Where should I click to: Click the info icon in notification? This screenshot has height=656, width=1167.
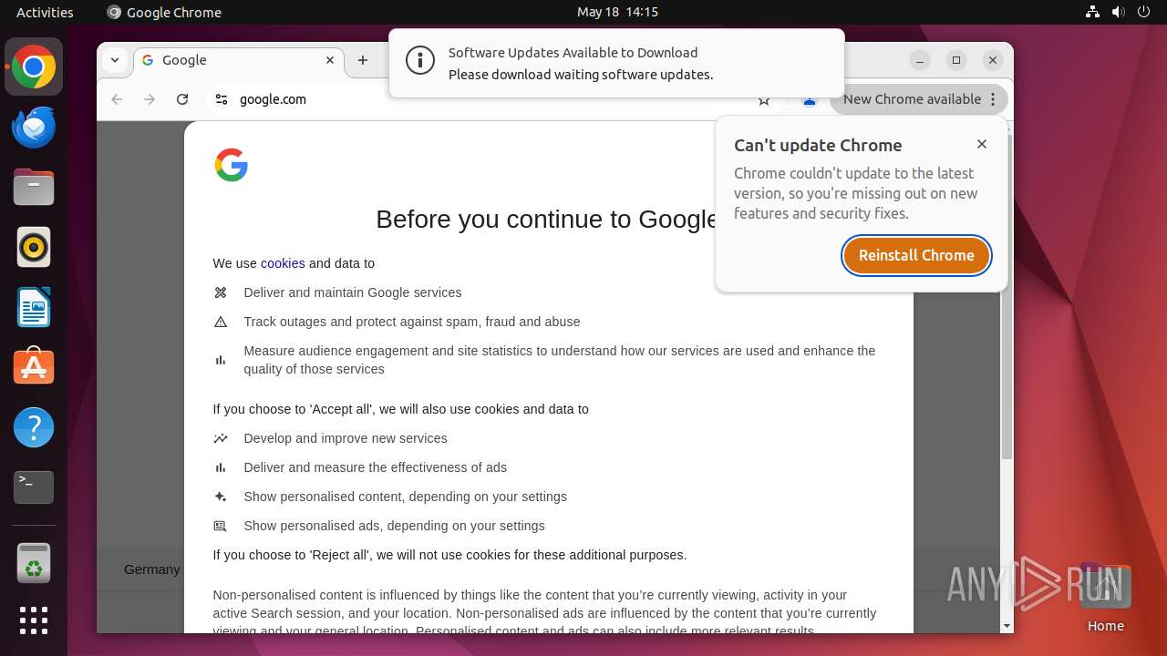419,61
